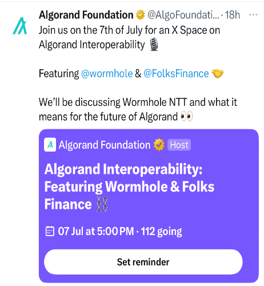The image size is (264, 286).
Task: Click the chain link emoji in the Space title
Action: click(x=102, y=204)
